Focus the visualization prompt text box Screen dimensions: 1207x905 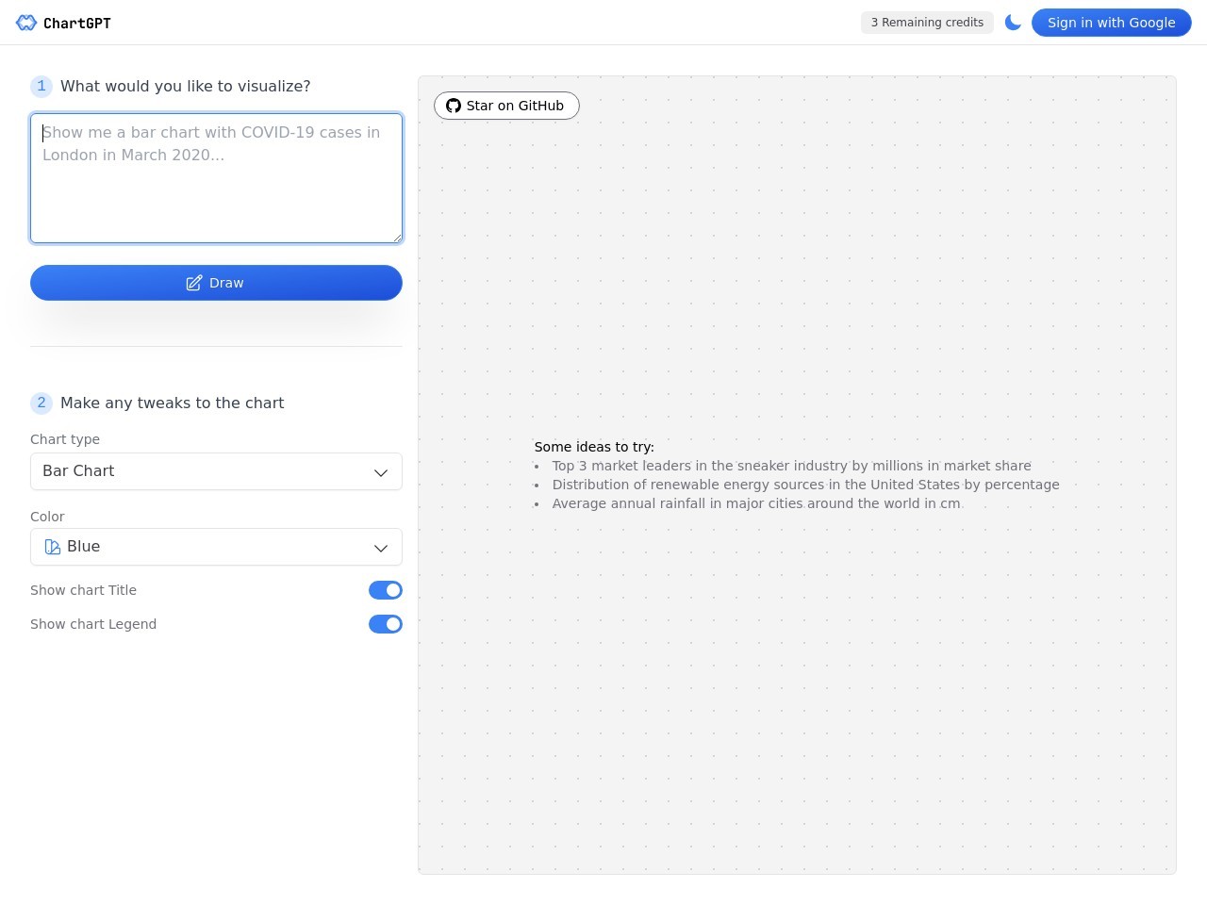point(216,179)
